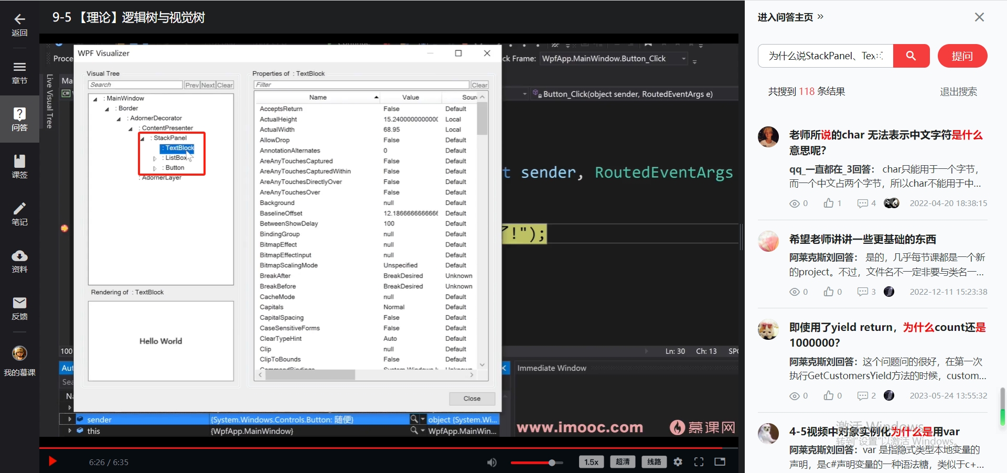Open the 问答 Q&A sidebar icon
The width and height of the screenshot is (1007, 473).
click(x=19, y=114)
